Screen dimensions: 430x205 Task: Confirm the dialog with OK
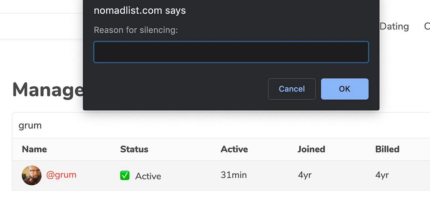[344, 89]
